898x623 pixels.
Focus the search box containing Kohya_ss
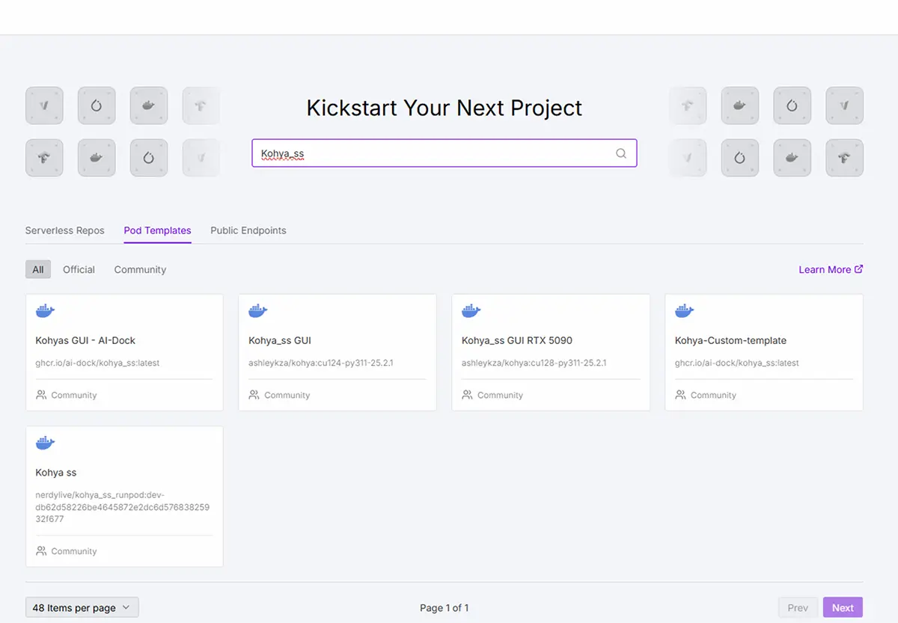pos(445,153)
